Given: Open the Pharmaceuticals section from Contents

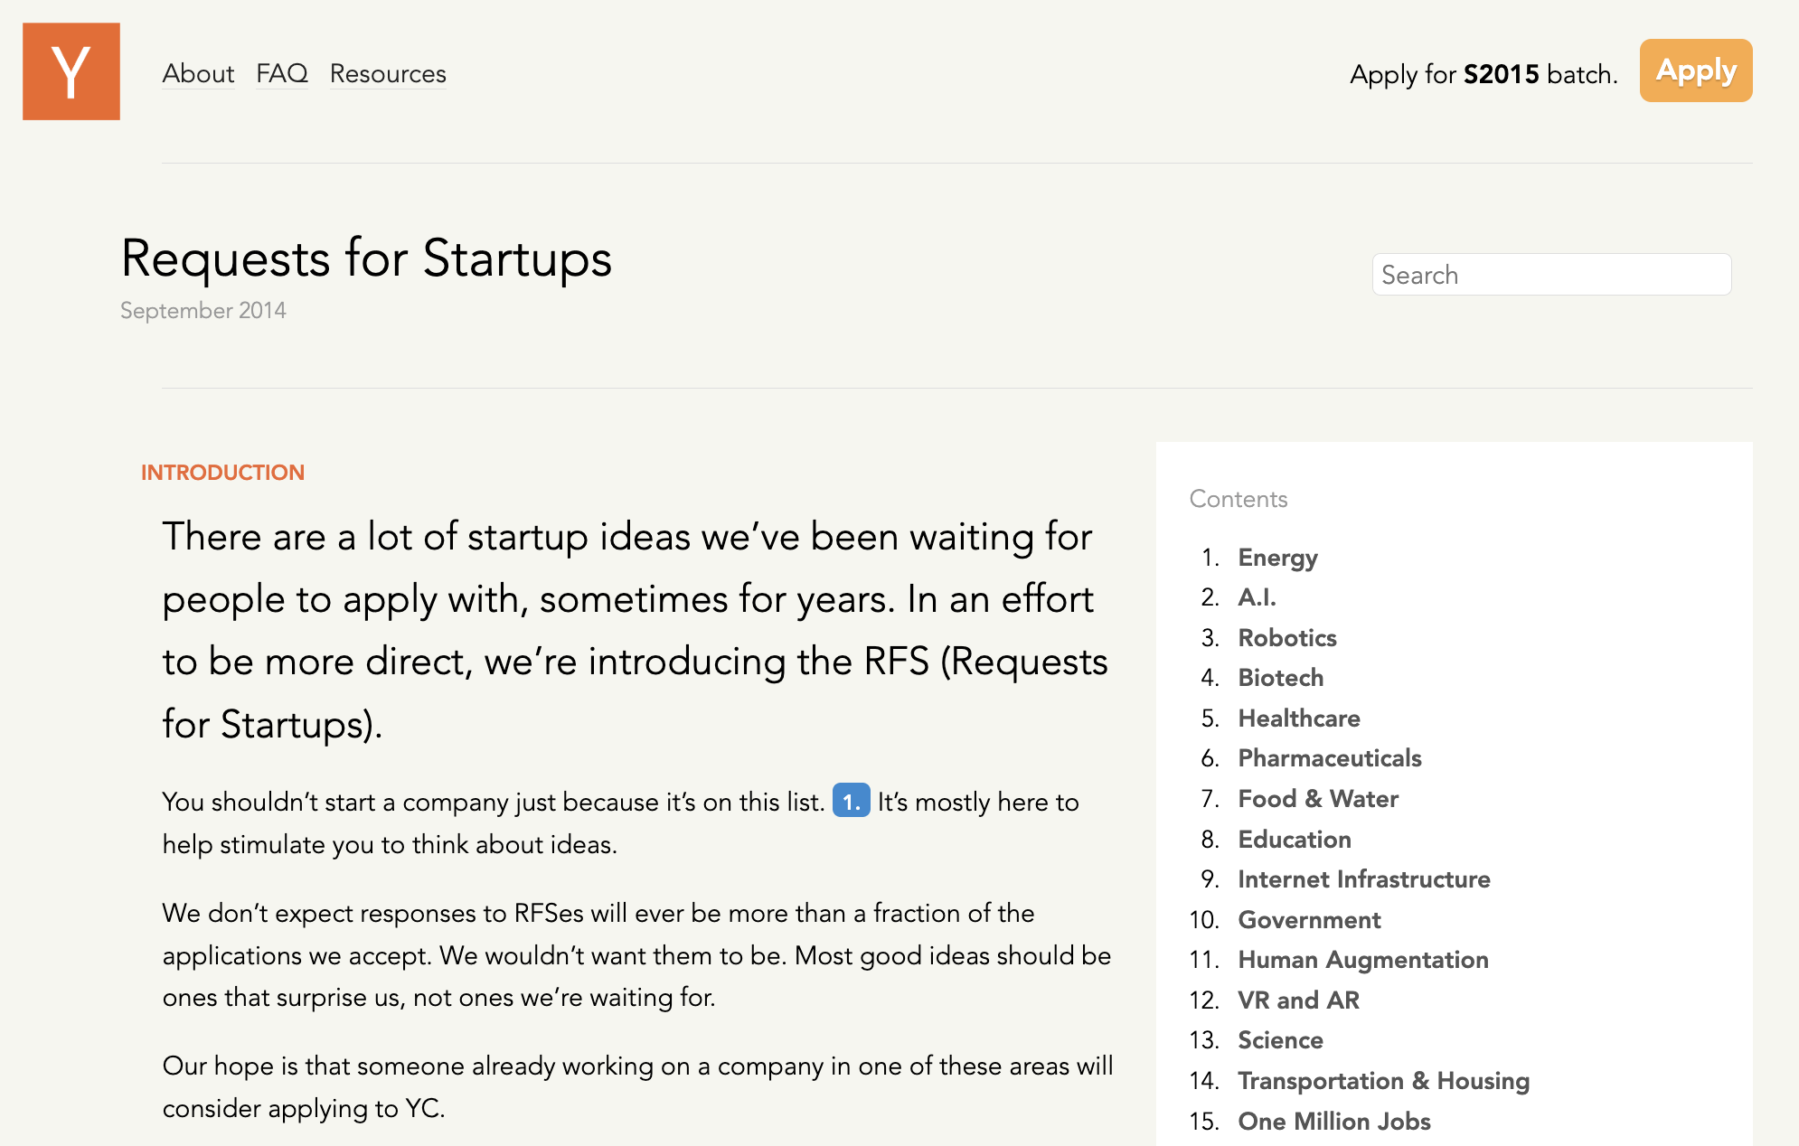Looking at the screenshot, I should (1329, 758).
